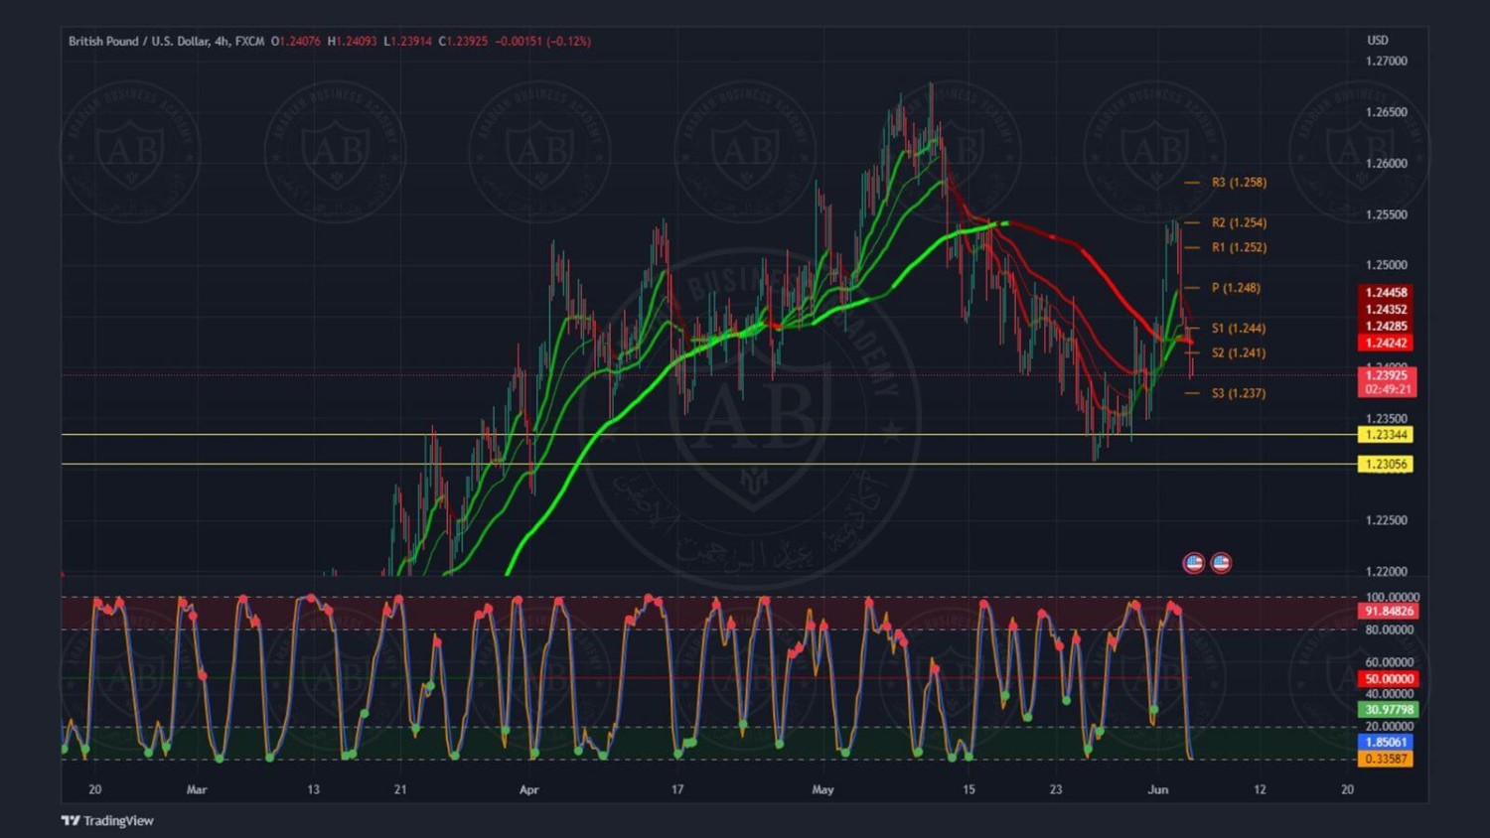This screenshot has width=1490, height=838.
Task: Click the Jun date on time axis
Action: (x=1157, y=789)
